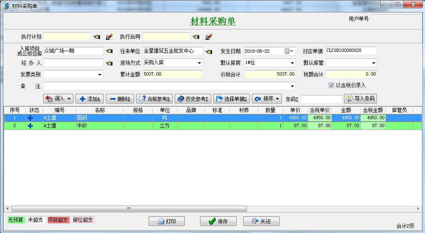Click the 条码 barcode input field
This screenshot has width=425, height=233.
[321, 99]
